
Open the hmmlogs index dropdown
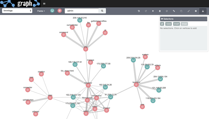click(17, 11)
